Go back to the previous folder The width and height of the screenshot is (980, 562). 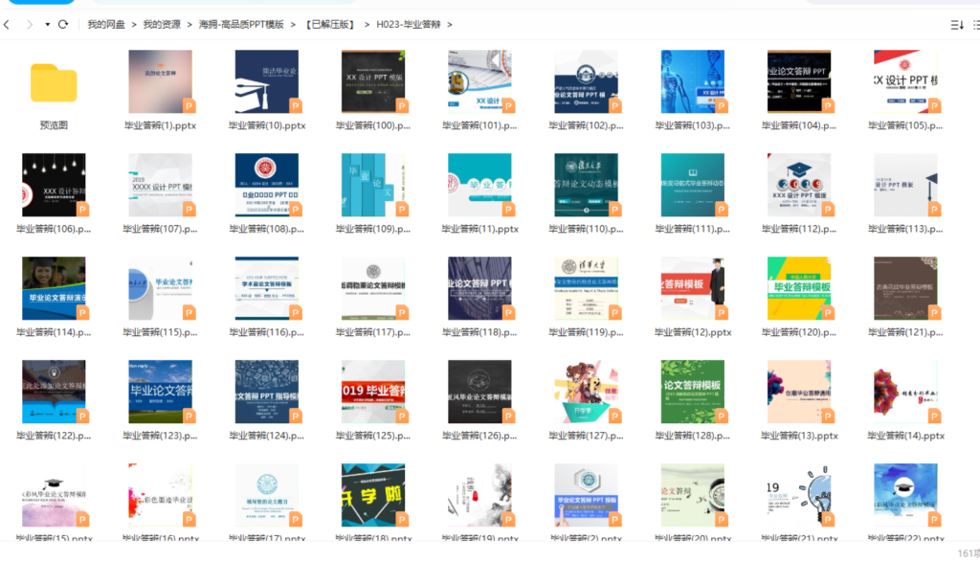coord(8,24)
